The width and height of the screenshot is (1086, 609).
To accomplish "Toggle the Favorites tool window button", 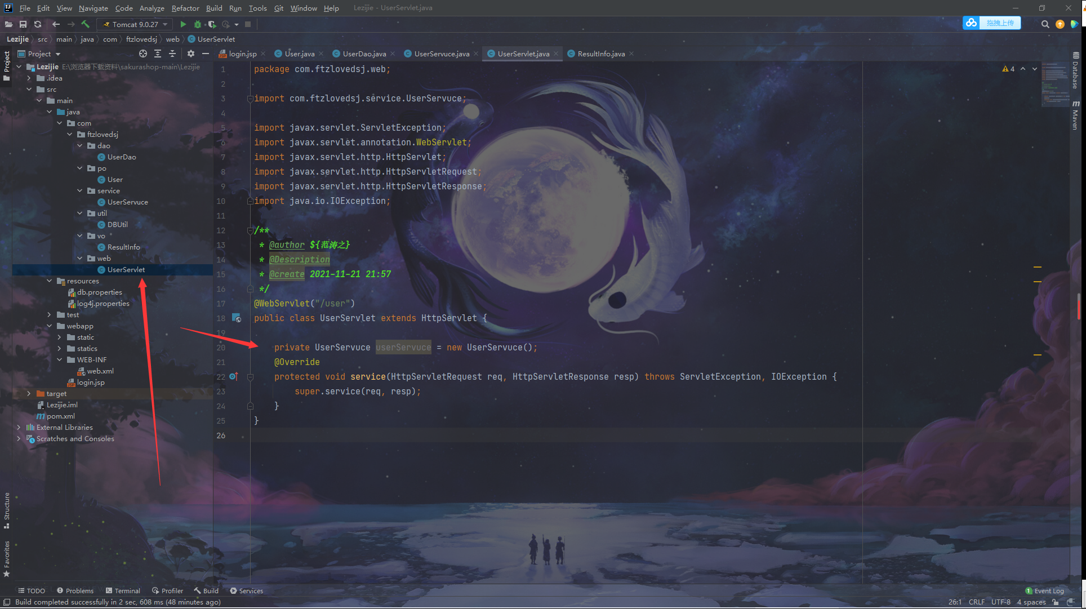I will (6, 559).
